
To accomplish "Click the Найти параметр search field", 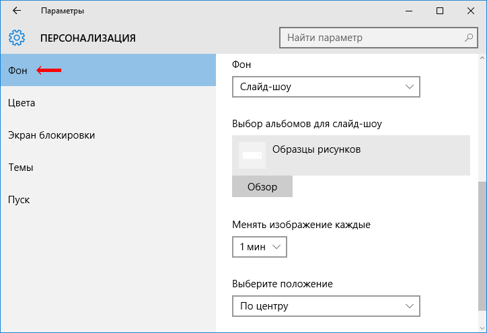I will [378, 38].
